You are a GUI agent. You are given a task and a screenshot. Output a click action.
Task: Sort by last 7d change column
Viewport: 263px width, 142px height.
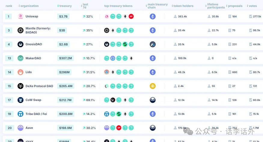pos(84,6)
